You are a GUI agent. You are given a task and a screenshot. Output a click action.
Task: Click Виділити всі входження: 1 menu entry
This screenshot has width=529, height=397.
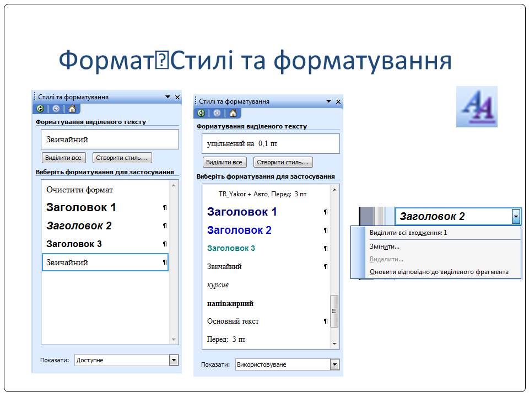[x=408, y=233]
